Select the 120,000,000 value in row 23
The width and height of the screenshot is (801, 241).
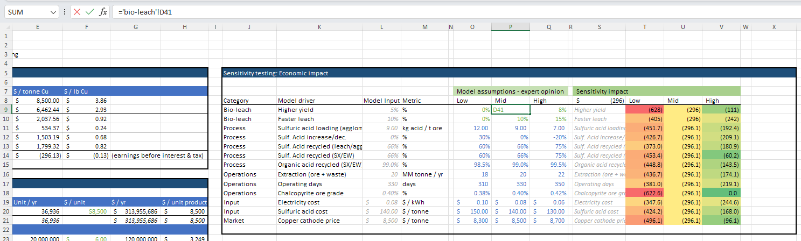pos(136,238)
